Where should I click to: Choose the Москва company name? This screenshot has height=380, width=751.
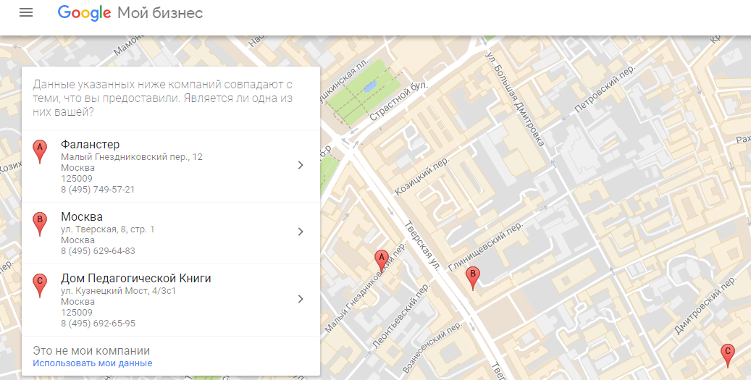[81, 217]
